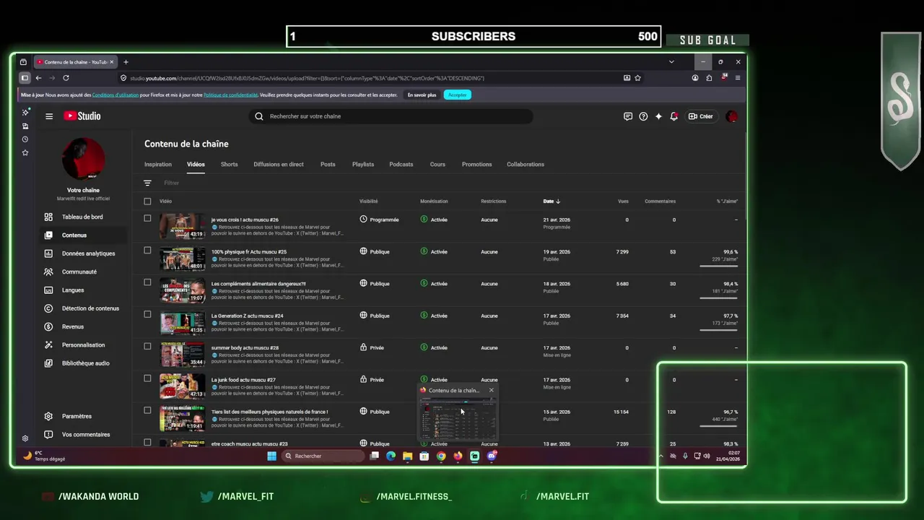Image resolution: width=924 pixels, height=520 pixels.
Task: Click the volume icon in system tray
Action: click(x=706, y=456)
